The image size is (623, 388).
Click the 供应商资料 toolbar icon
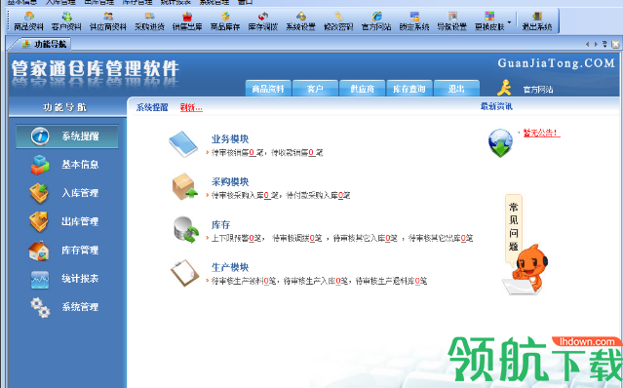pos(107,21)
